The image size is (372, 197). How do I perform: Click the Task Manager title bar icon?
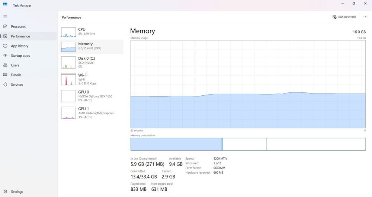coord(5,5)
